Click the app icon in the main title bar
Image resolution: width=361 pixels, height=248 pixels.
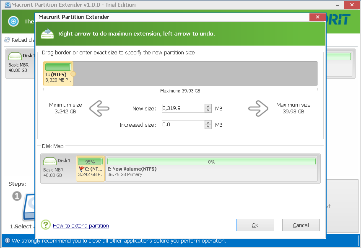pos(8,5)
